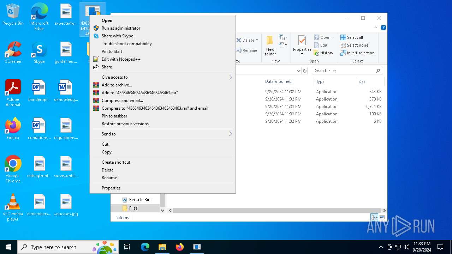Open Skype desktop shortcut
This screenshot has width=452, height=254.
coord(39,53)
